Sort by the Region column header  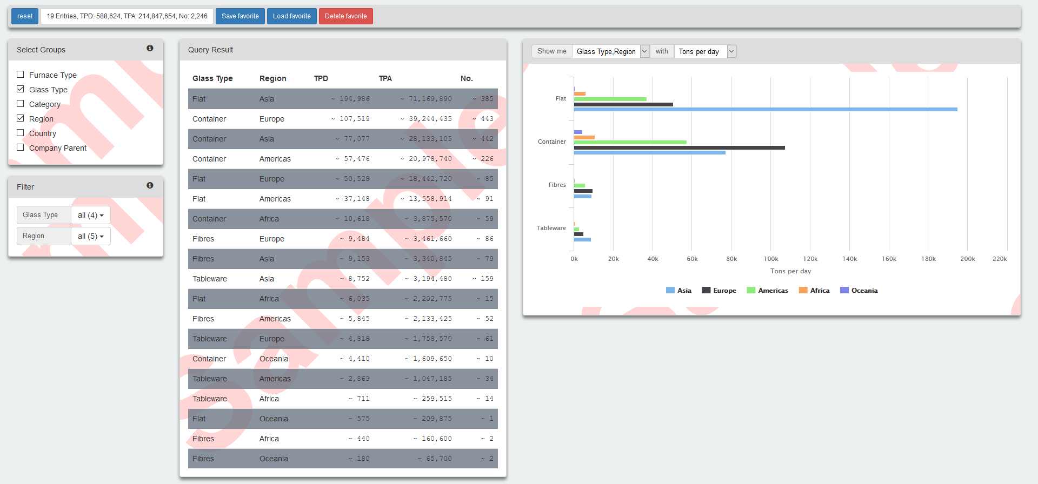click(x=273, y=78)
